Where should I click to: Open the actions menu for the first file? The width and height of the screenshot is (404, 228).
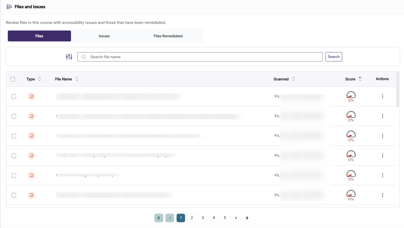[382, 96]
